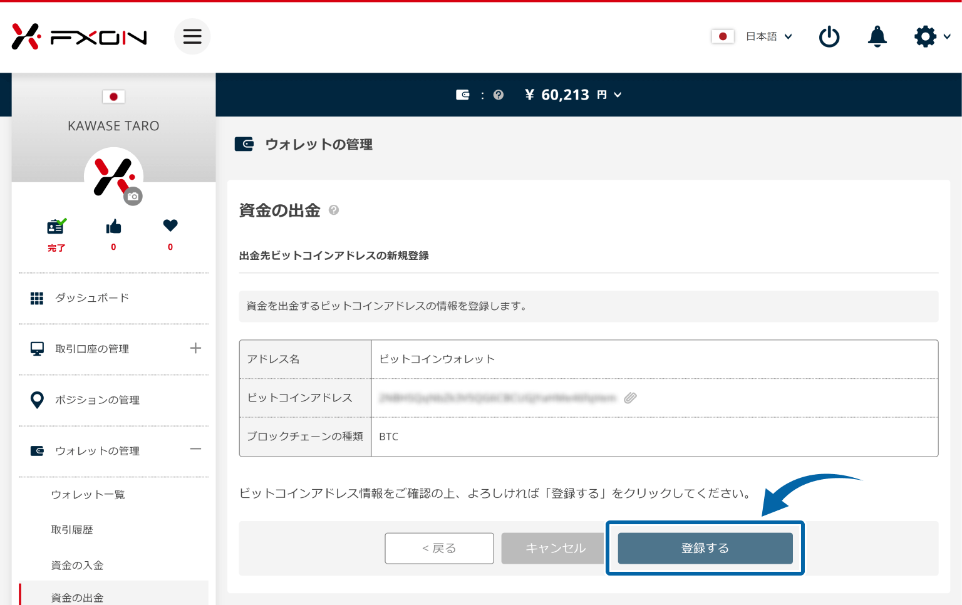
Task: Expand 取引口座の管理 with plus icon
Action: 195,348
